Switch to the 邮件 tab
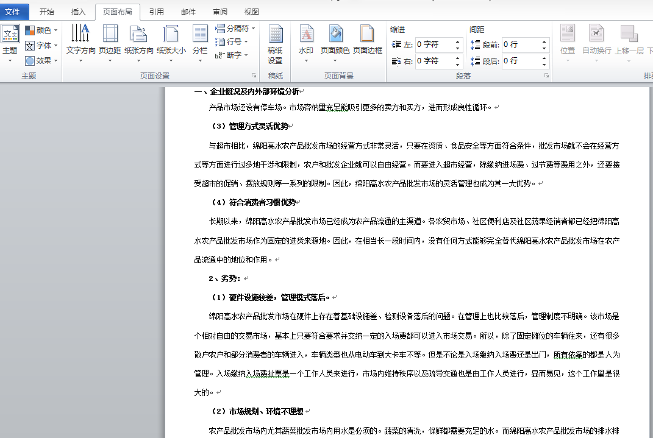This screenshot has height=438, width=653. 188,12
